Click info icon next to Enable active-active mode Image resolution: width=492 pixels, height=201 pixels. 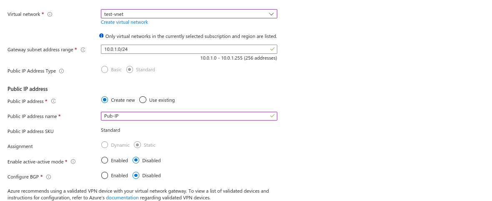73,161
